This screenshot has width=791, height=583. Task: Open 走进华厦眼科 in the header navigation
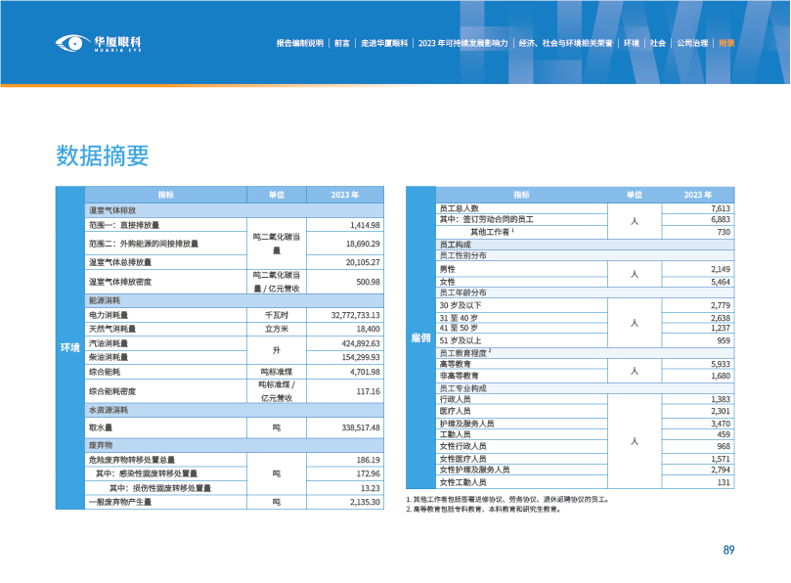(383, 44)
